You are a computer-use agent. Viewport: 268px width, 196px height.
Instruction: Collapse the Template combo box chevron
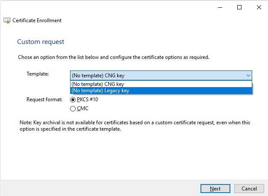point(248,76)
